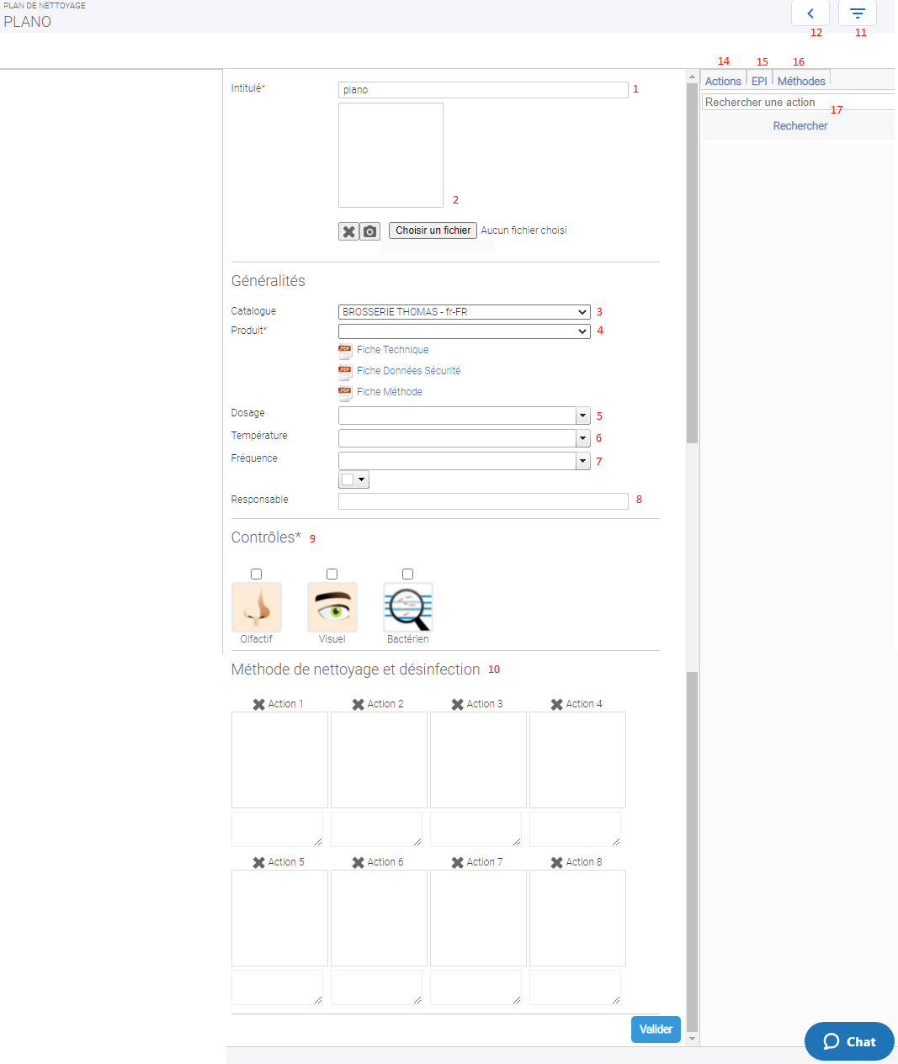Tick the Bactérien control checkbox
Image resolution: width=898 pixels, height=1064 pixels.
tap(407, 574)
